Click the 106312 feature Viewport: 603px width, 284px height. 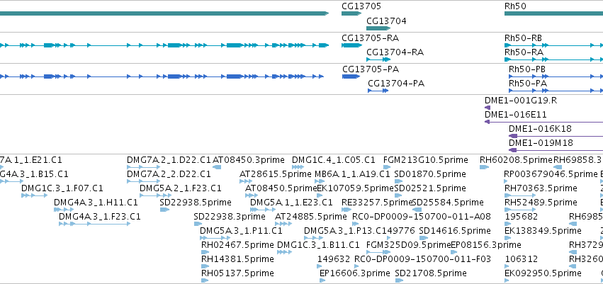coord(507,267)
